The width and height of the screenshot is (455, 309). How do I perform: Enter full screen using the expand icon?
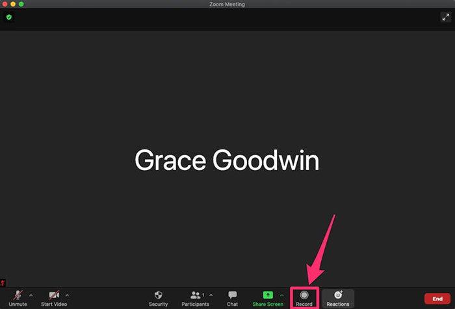(445, 18)
